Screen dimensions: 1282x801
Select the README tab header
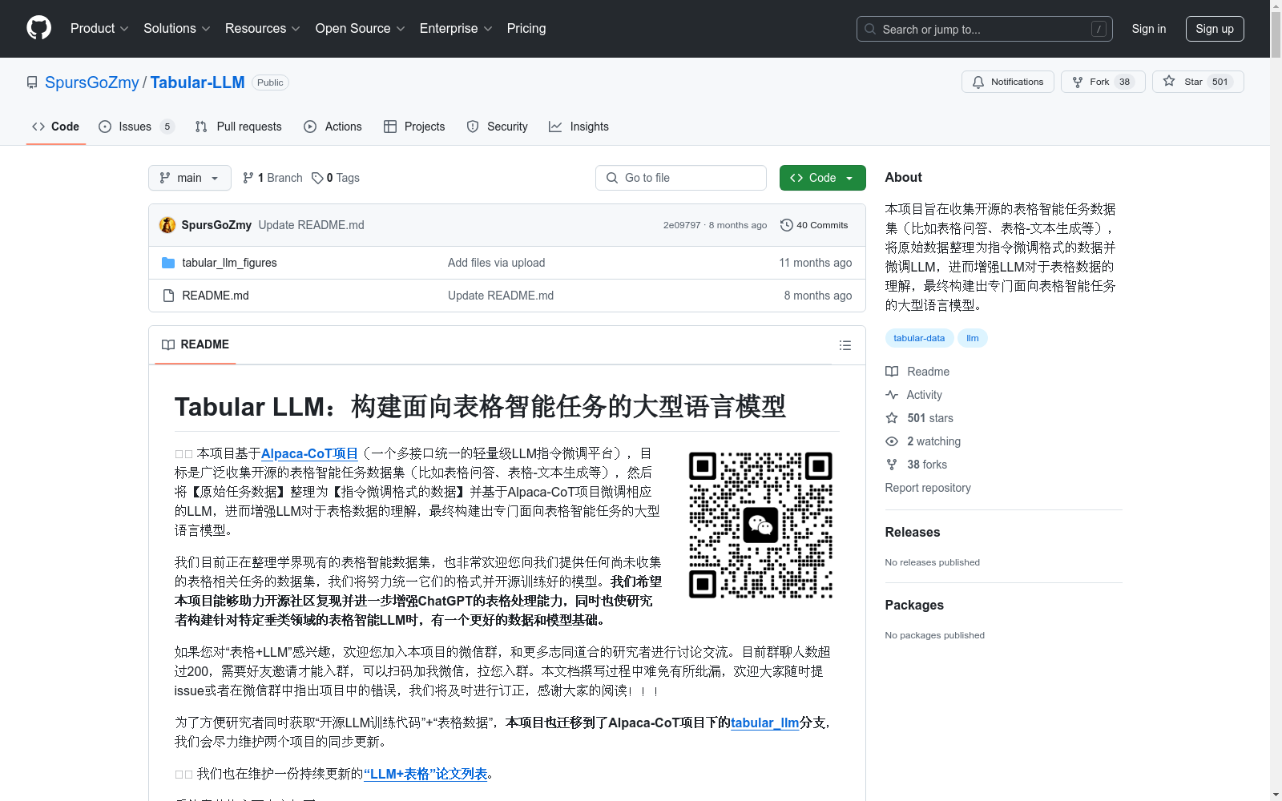point(196,344)
